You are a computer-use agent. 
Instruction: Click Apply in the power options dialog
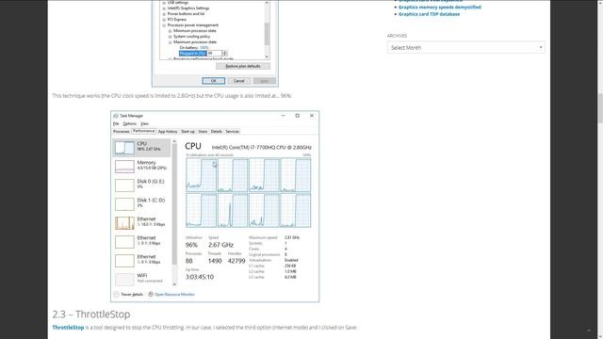tap(264, 81)
